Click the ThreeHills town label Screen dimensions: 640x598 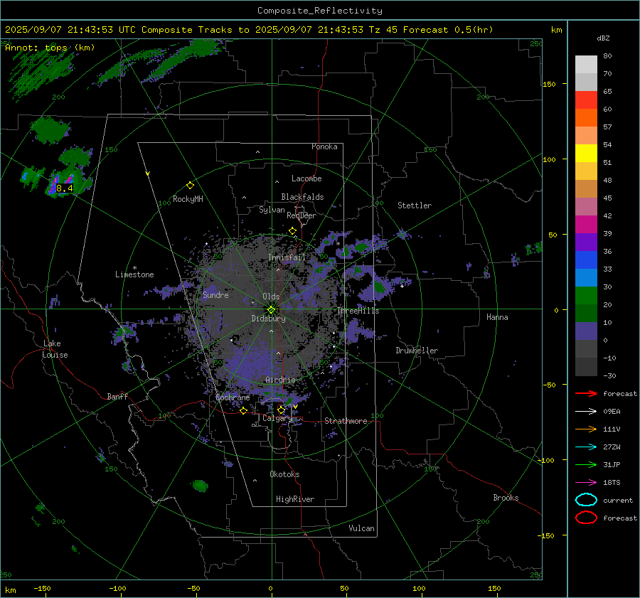click(358, 311)
